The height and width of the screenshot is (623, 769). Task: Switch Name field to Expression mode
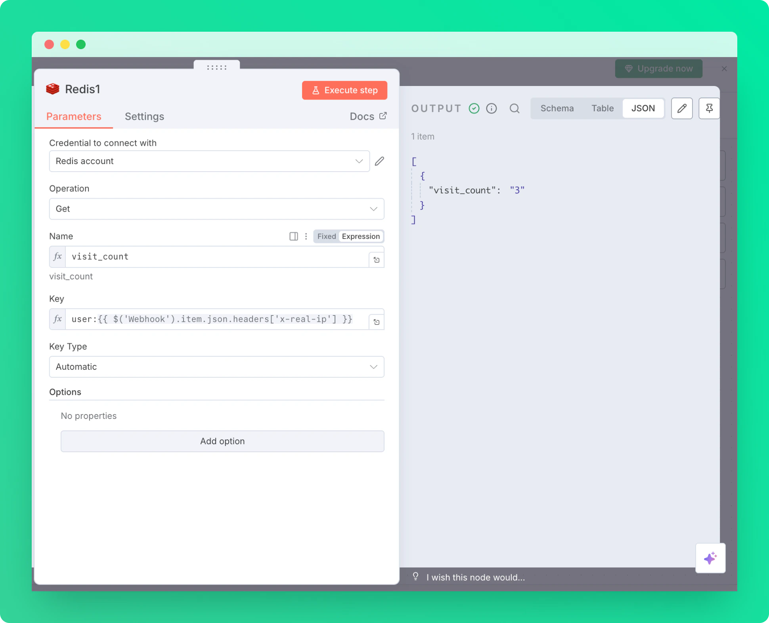pos(360,236)
